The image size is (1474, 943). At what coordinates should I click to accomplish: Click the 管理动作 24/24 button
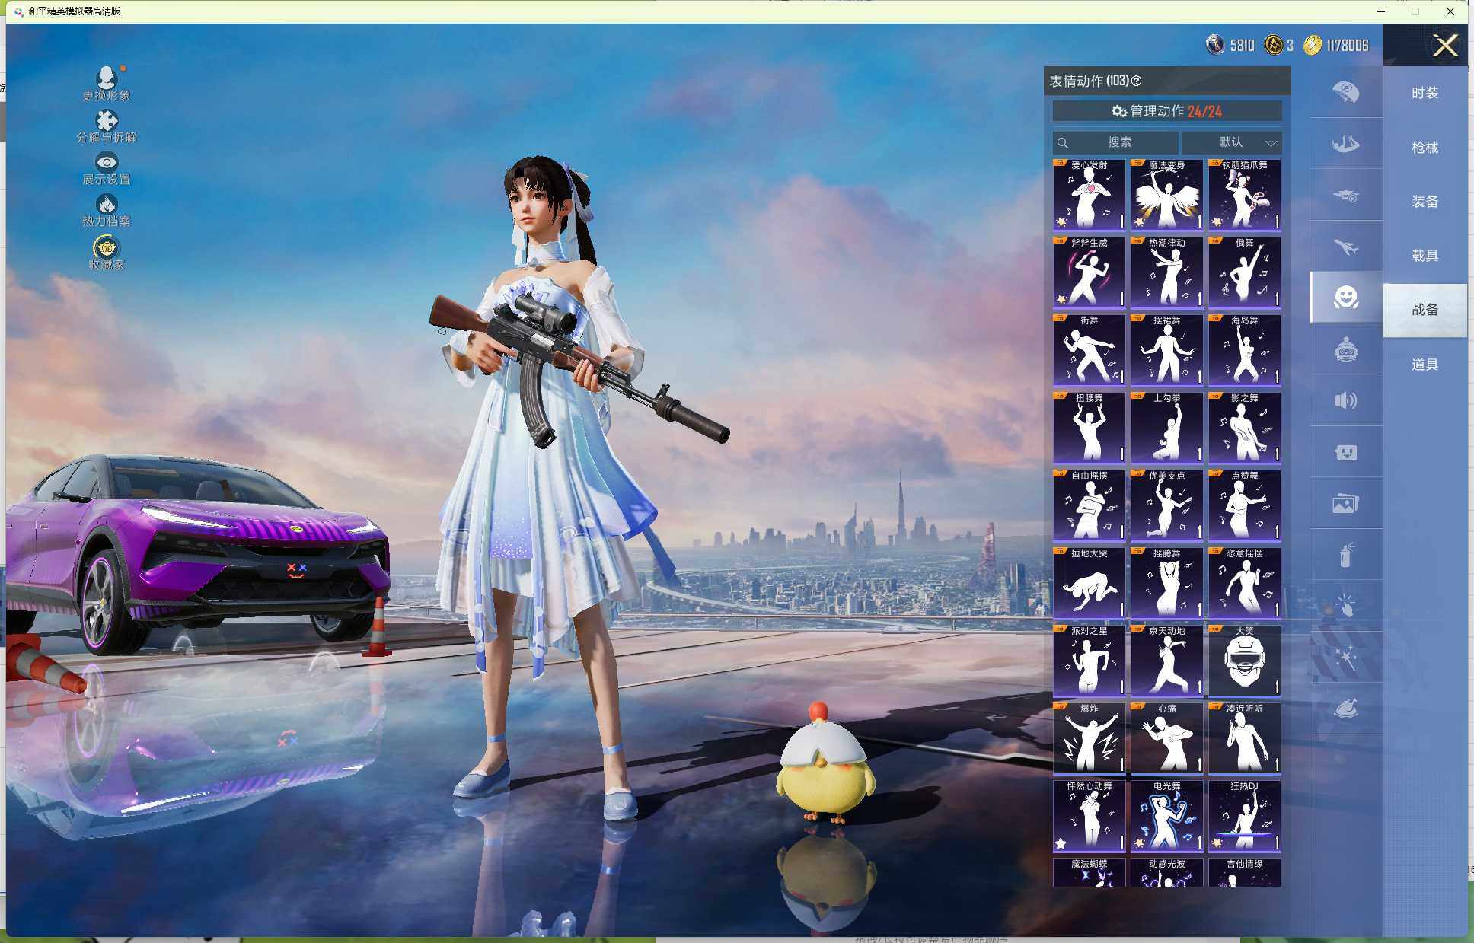[1166, 111]
